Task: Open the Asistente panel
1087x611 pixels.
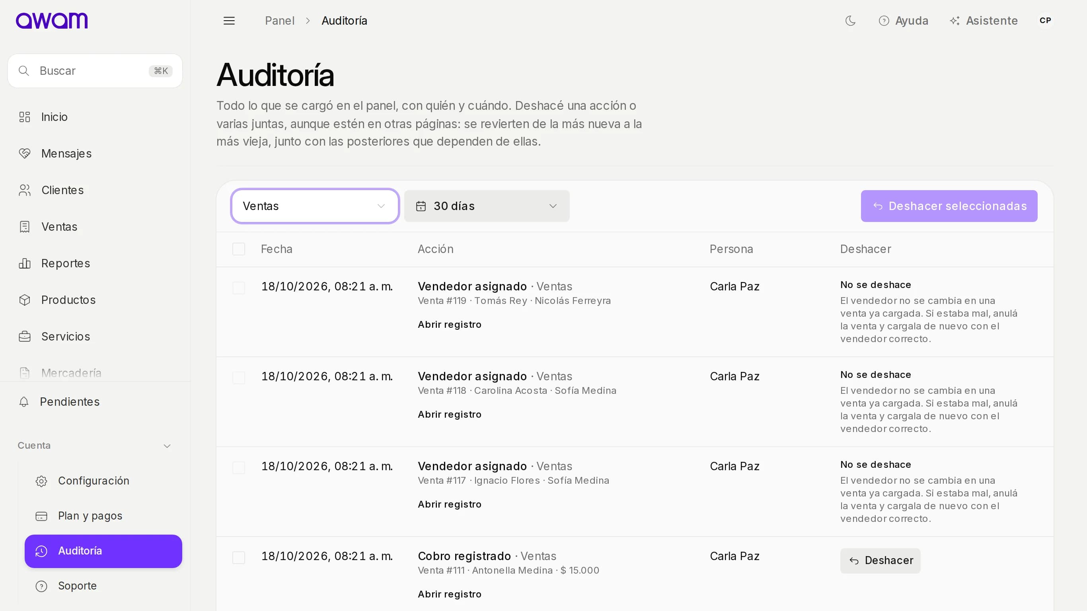Action: coord(984,21)
